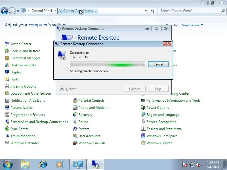Click the Region and Language globe icon
227x170 pixels.
pos(143,114)
